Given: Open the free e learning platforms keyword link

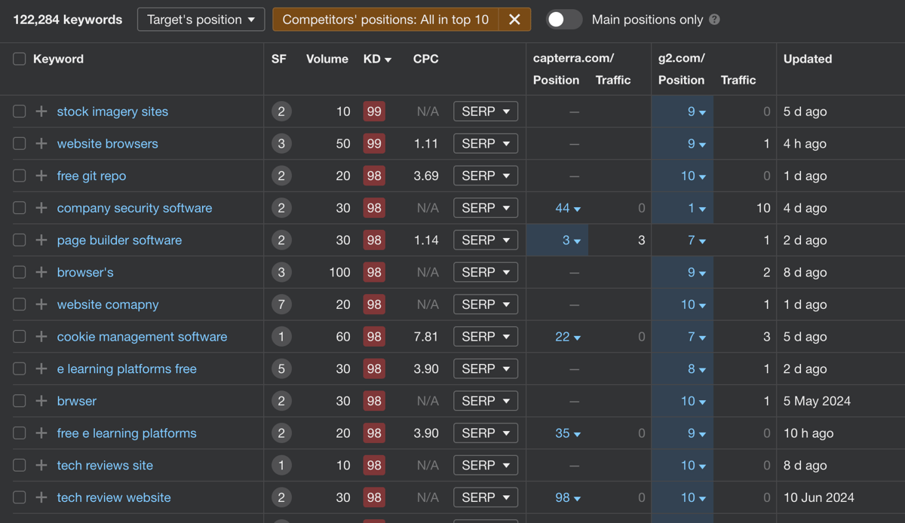Looking at the screenshot, I should point(127,433).
